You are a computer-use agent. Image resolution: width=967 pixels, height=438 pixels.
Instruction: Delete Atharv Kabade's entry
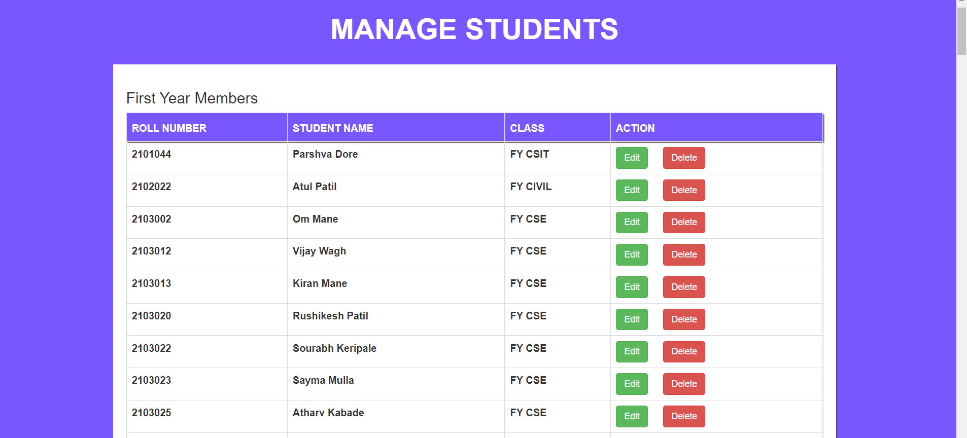tap(683, 416)
